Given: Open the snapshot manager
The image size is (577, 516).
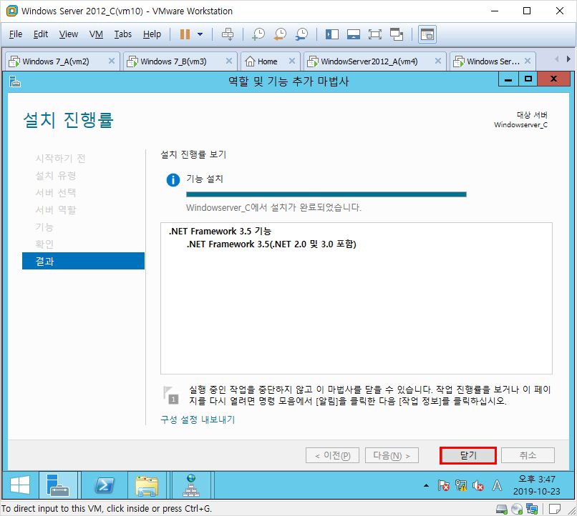Looking at the screenshot, I should coord(302,34).
